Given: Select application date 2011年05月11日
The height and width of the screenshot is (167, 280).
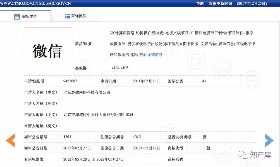Looking at the screenshot, I should [146, 81].
